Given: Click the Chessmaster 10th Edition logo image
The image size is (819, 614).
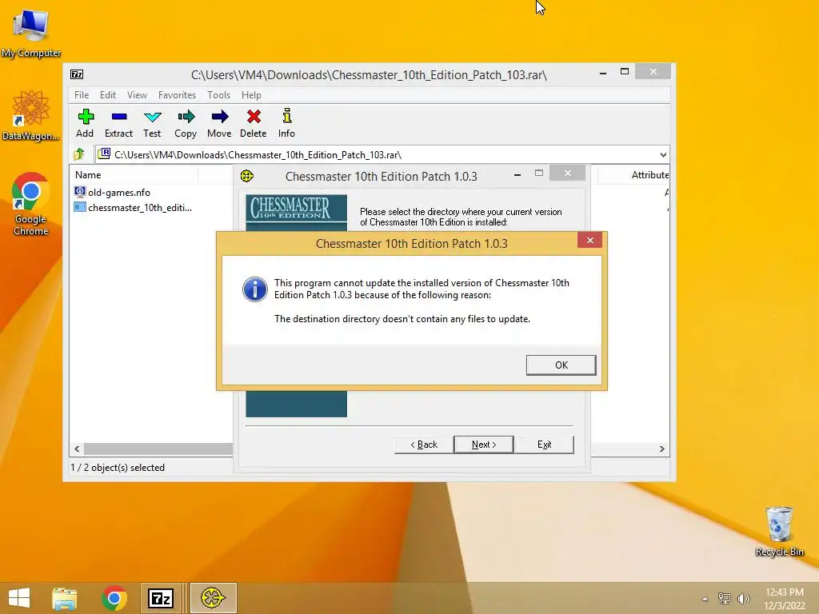Looking at the screenshot, I should pos(296,209).
